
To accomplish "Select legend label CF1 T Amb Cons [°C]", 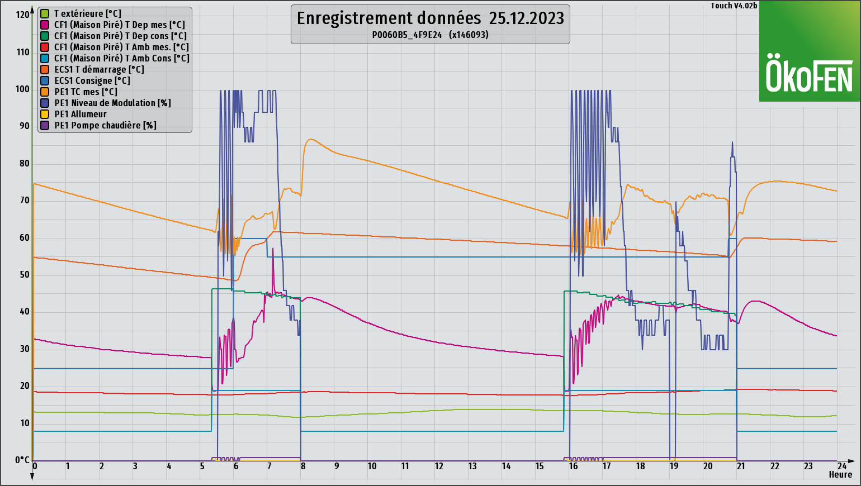I will tap(122, 58).
